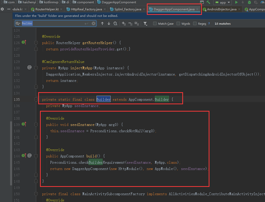
Task: Click the @ gutter marker on line 130
Action: tap(29, 68)
